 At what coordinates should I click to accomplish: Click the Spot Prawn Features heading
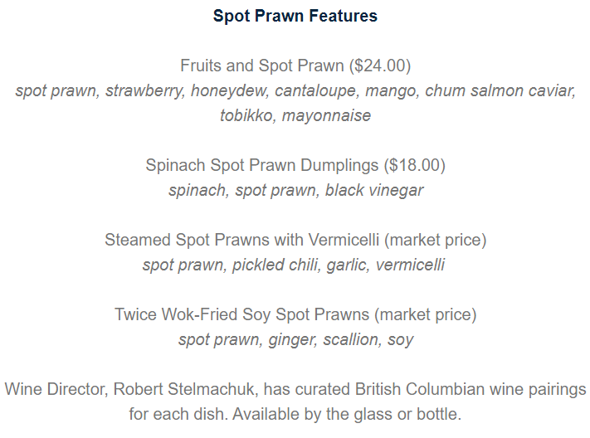pos(295,16)
